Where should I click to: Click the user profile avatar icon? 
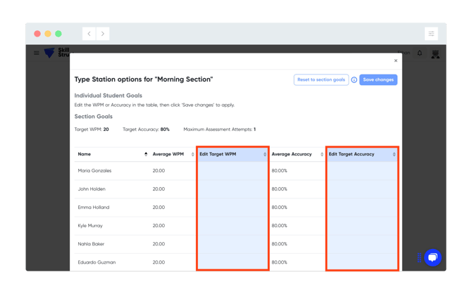[435, 53]
